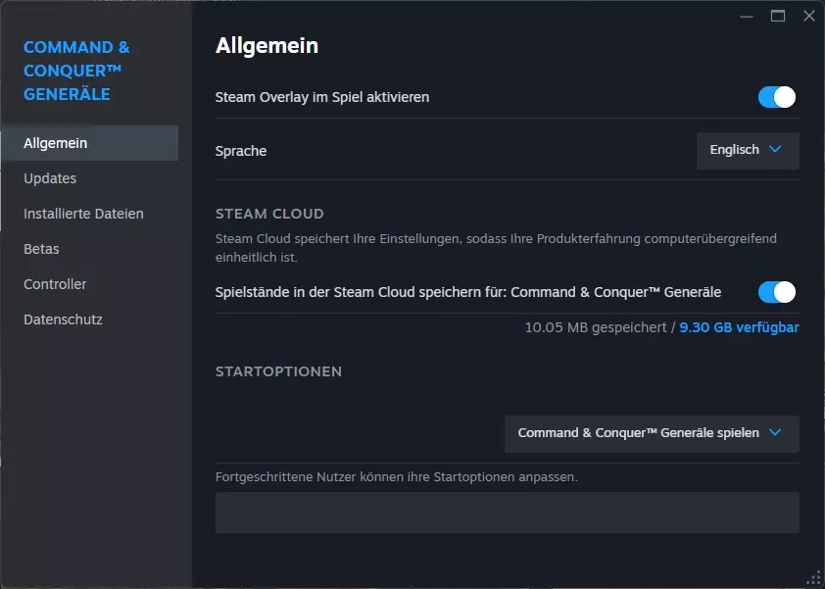Toggle Steam Overlay im Spiel aktivieren switch

[777, 97]
